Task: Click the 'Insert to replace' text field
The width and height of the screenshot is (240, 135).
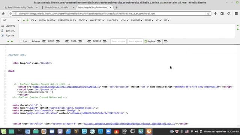Action: (x=118, y=41)
